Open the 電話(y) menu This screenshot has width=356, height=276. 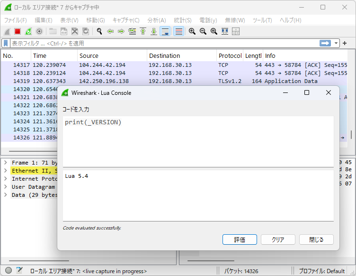point(208,20)
